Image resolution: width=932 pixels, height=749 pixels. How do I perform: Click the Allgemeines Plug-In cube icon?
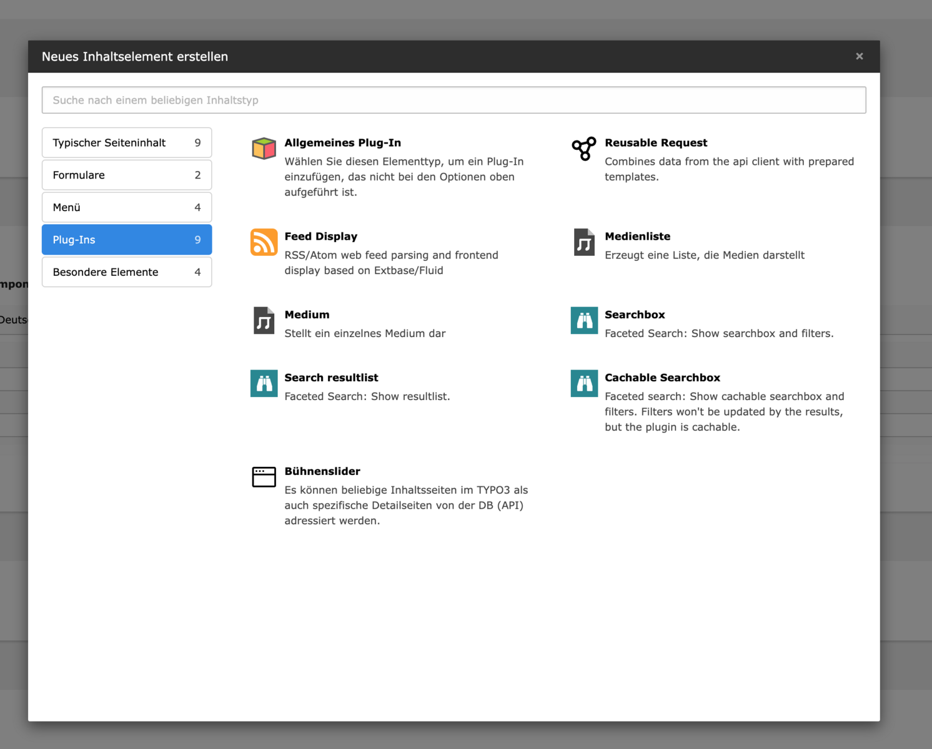(x=264, y=149)
